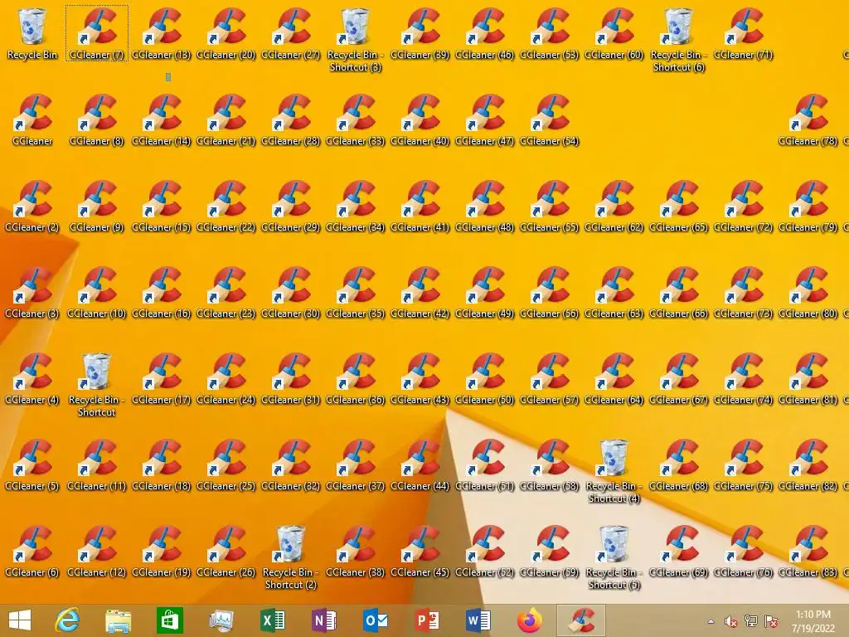Select CCleaner (73) desktop icon
This screenshot has width=849, height=637.
point(743,293)
